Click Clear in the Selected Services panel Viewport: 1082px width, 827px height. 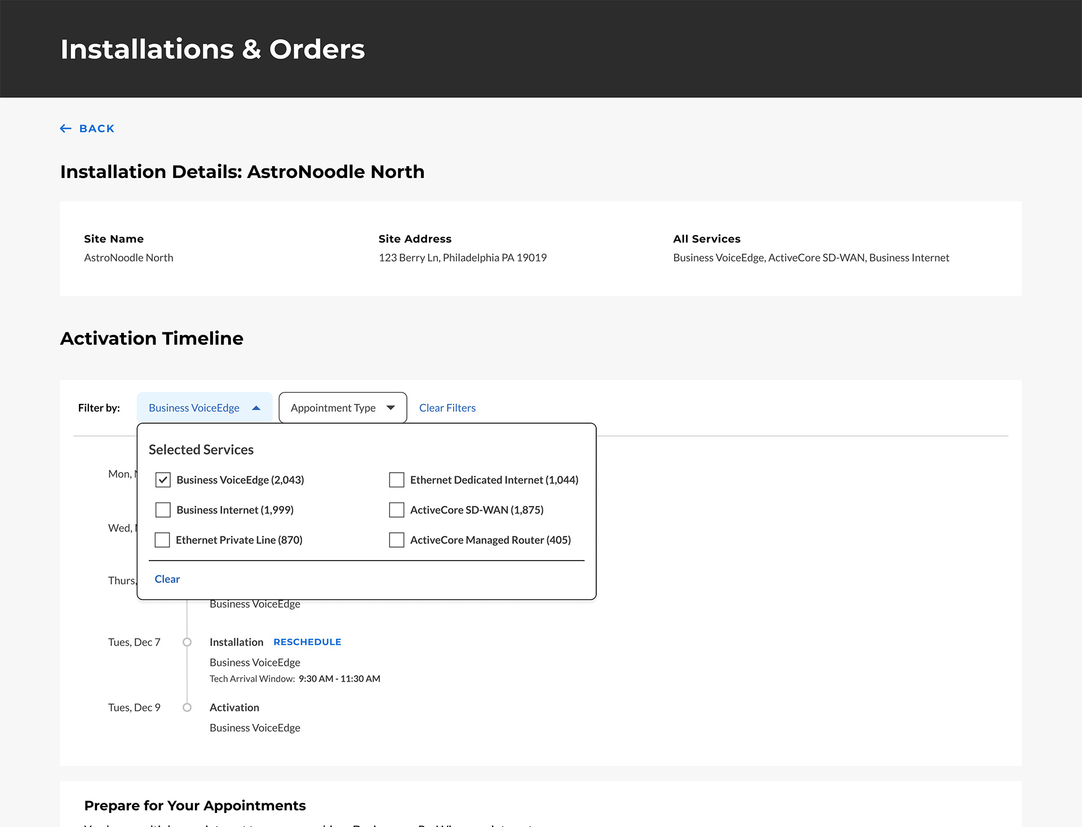coord(167,579)
